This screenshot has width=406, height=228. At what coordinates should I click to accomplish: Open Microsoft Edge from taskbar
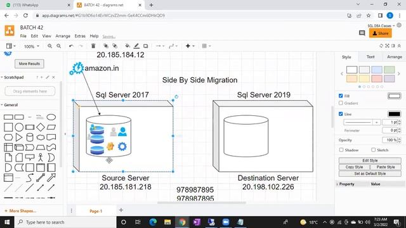pyautogui.click(x=153, y=222)
